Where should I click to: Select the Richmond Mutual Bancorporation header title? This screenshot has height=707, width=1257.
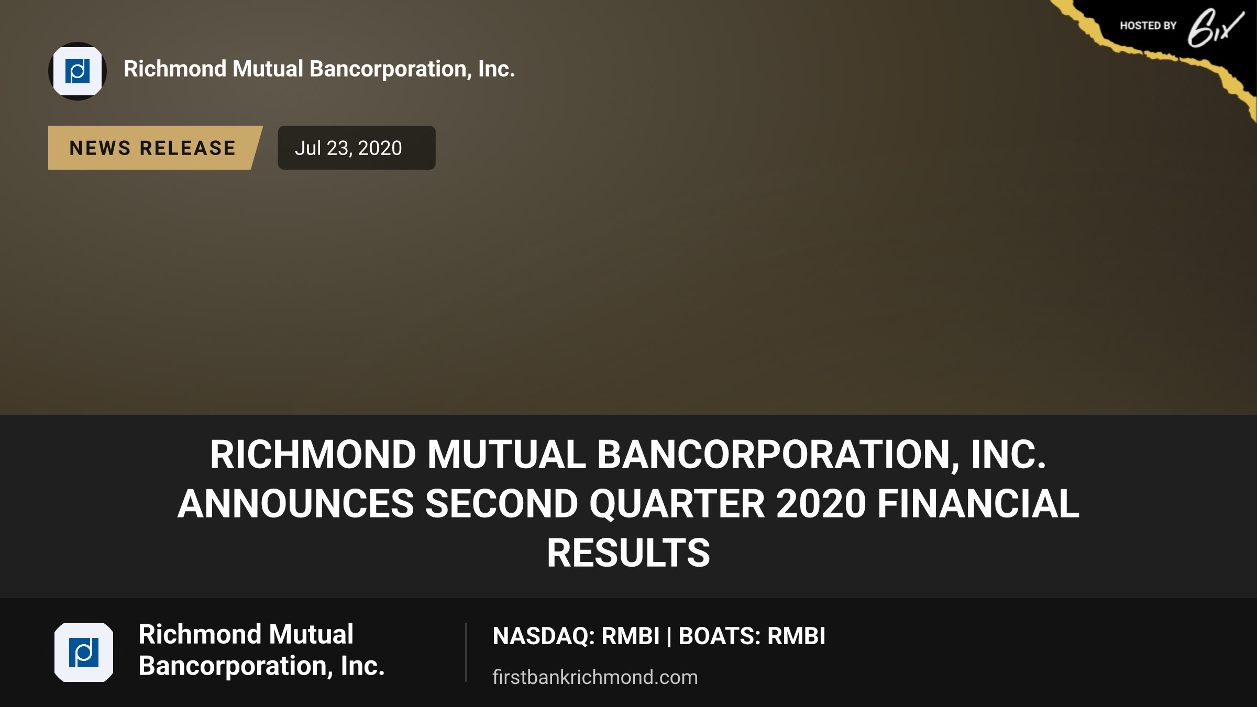point(319,69)
